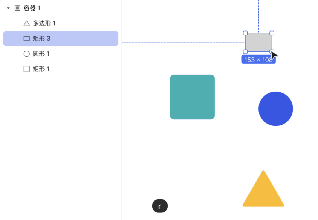The width and height of the screenshot is (318, 220).
Task: Select the highlighted 矩形 3 layer name
Action: point(41,38)
